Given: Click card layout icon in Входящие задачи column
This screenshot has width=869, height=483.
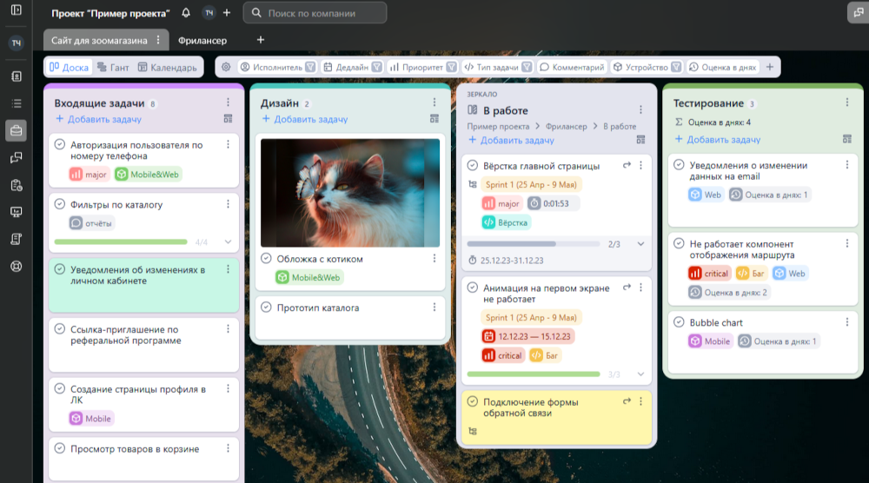Looking at the screenshot, I should click(x=228, y=118).
